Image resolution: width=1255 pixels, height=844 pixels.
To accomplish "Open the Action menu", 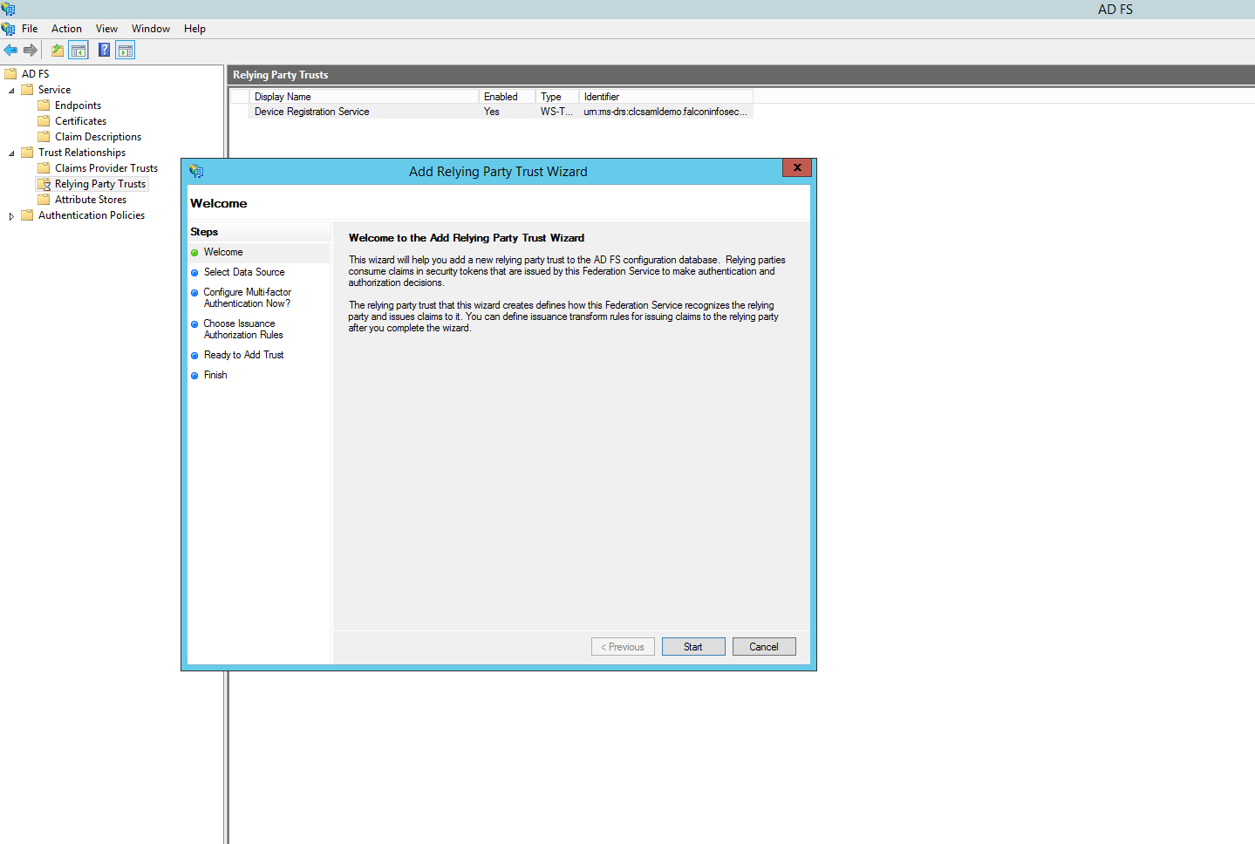I will (x=66, y=29).
